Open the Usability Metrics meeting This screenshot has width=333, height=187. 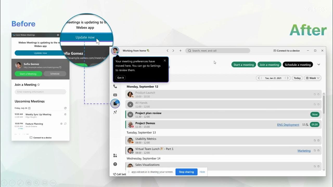(x=223, y=140)
